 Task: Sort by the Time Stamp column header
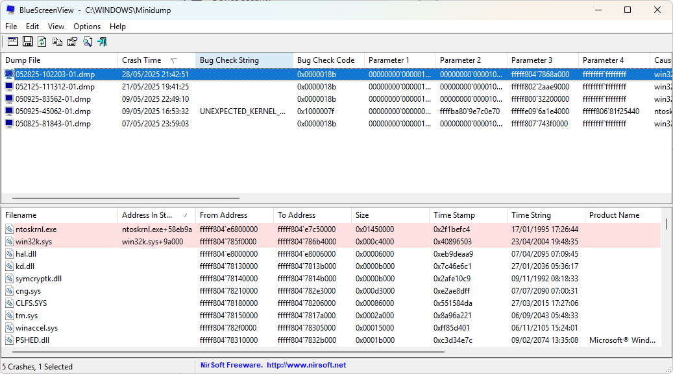tap(468, 215)
